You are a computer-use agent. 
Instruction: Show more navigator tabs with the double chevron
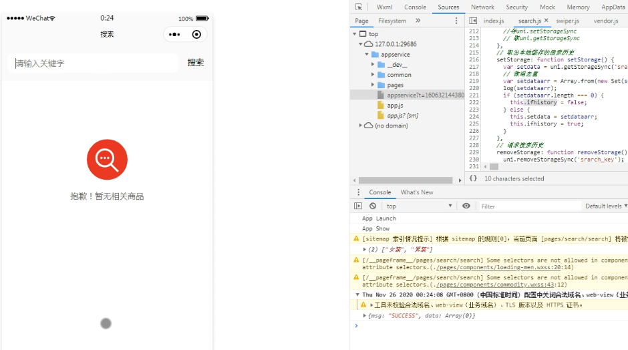418,21
